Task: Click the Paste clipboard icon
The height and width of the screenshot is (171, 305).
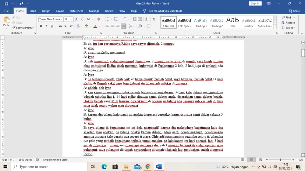Action: pyautogui.click(x=6, y=20)
